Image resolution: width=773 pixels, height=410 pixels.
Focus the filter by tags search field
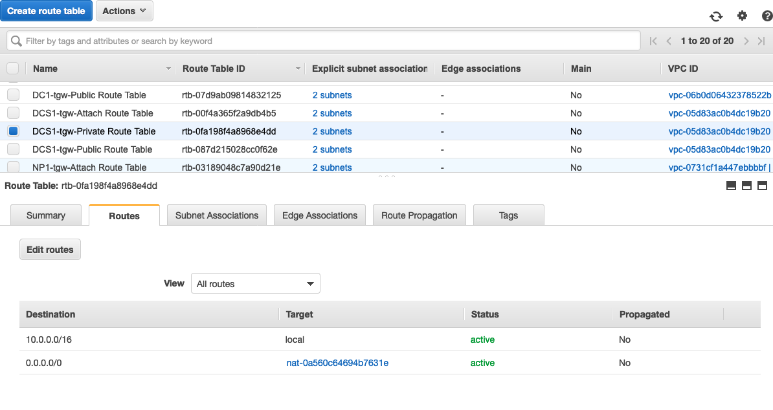tap(324, 41)
